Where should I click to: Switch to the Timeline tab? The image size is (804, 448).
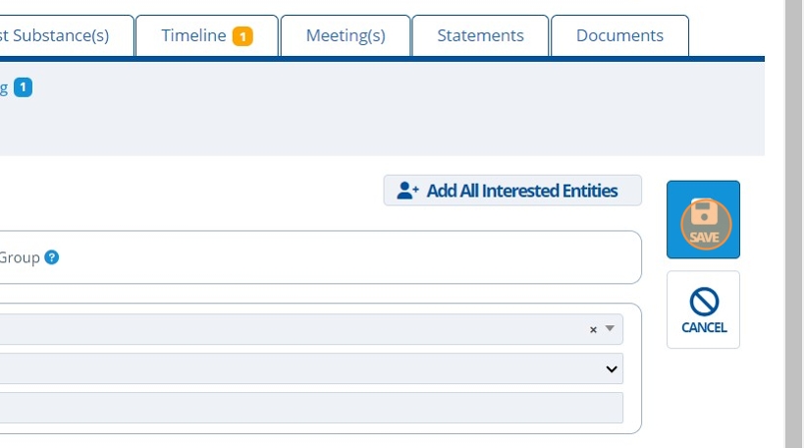(194, 36)
